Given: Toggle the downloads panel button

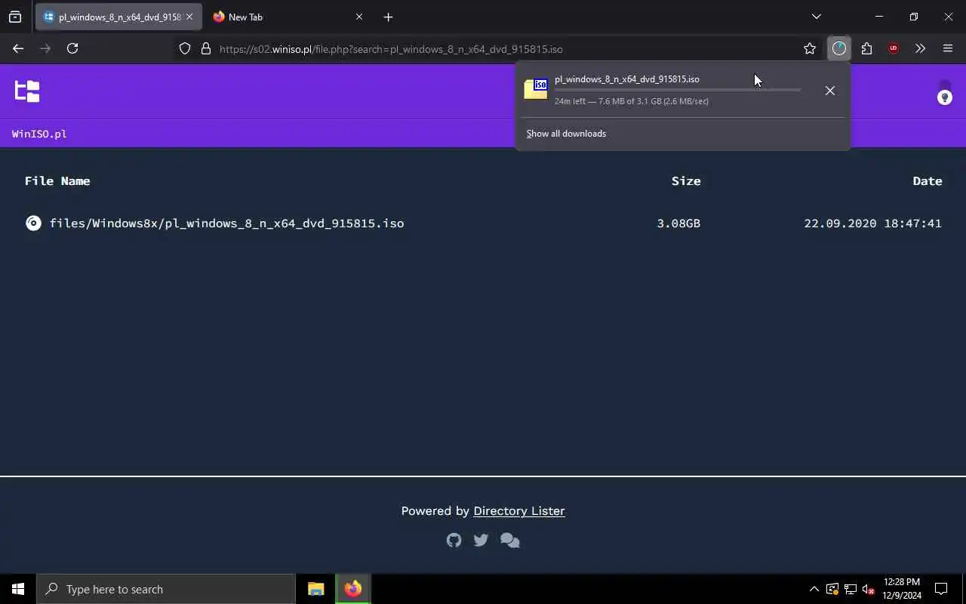Looking at the screenshot, I should click(x=839, y=48).
